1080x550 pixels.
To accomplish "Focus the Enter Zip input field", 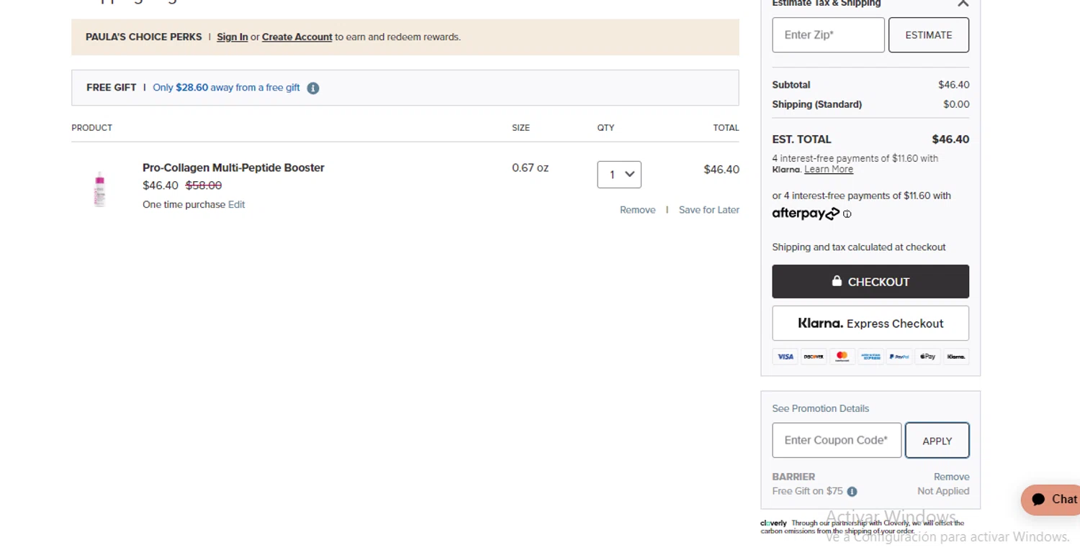I will click(x=828, y=35).
